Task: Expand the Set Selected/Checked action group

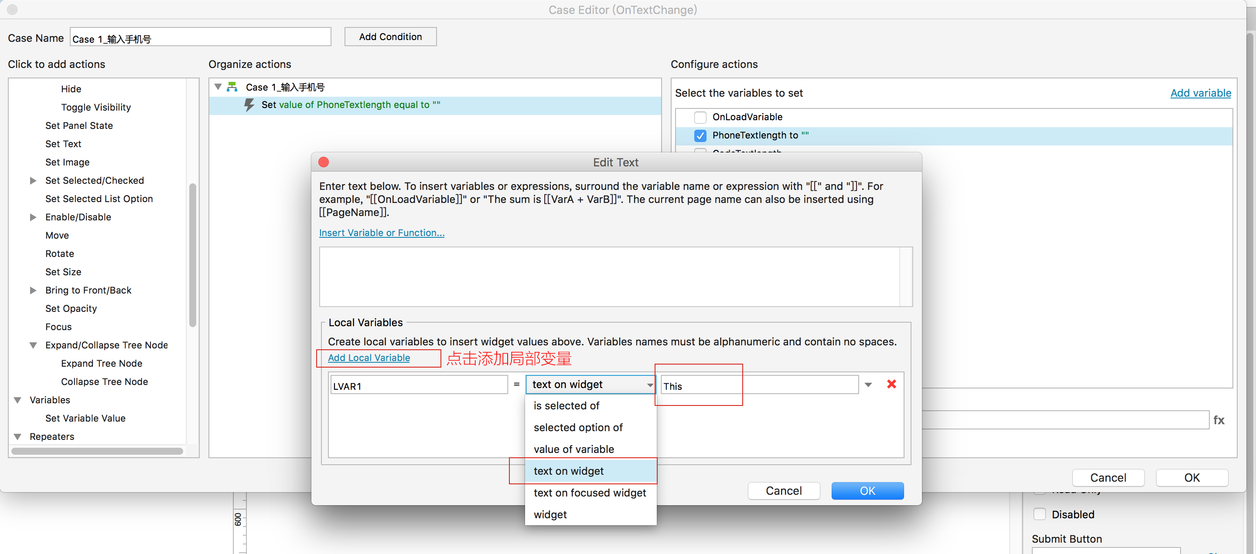Action: click(x=33, y=181)
